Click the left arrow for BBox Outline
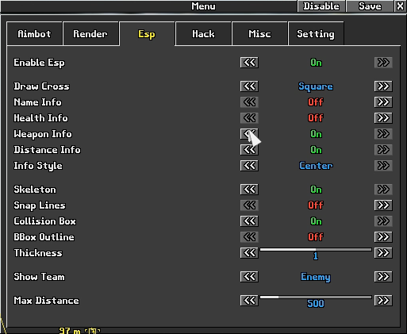This screenshot has width=407, height=334. (x=249, y=237)
